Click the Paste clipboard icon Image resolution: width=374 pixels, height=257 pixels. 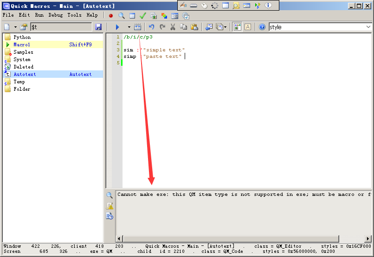pos(194,27)
